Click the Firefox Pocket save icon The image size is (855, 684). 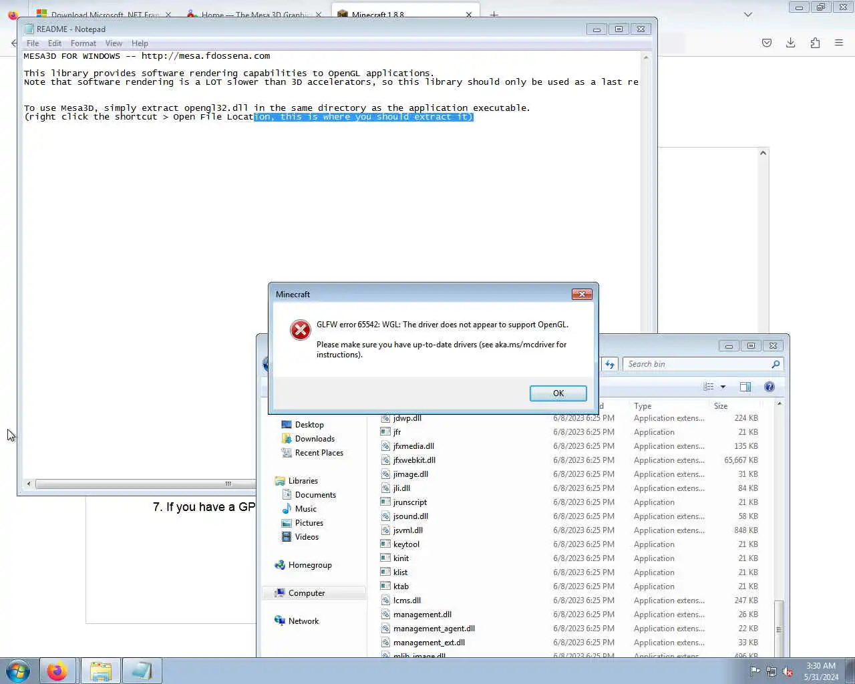tap(767, 43)
